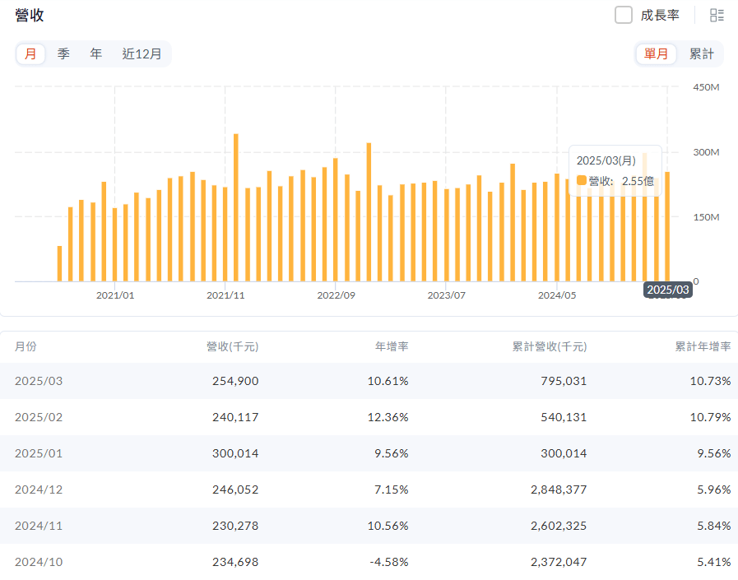The image size is (738, 580).
Task: Select the 月 period tab
Action: click(x=30, y=53)
